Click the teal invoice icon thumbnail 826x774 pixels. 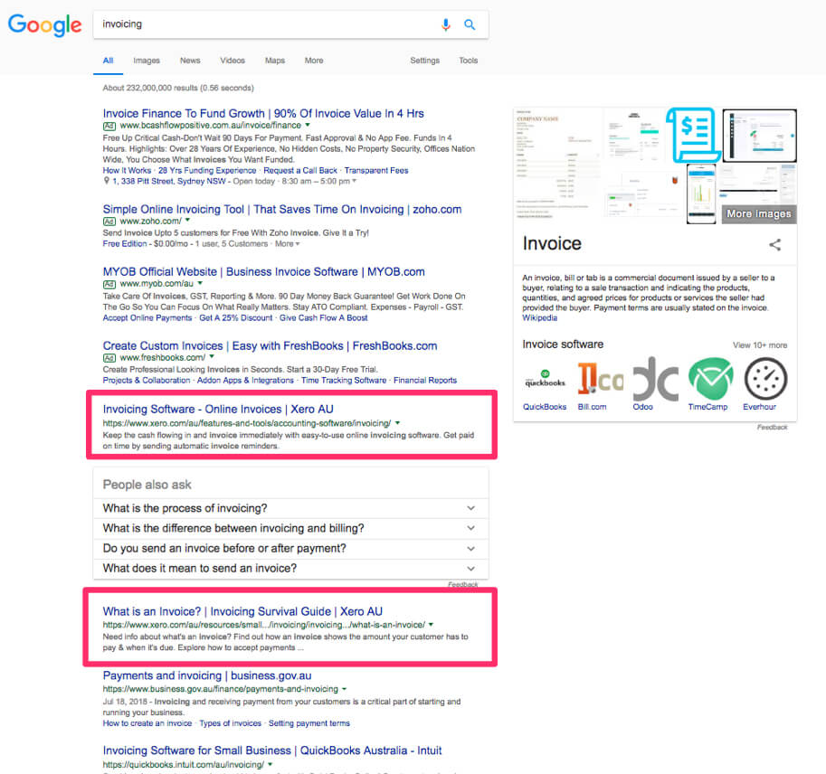tap(693, 135)
